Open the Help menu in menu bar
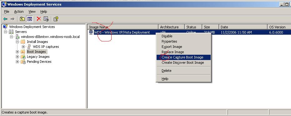Viewport: 291px width, 116px height. [44, 12]
